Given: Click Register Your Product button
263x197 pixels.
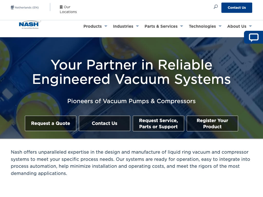Looking at the screenshot, I should (212, 123).
